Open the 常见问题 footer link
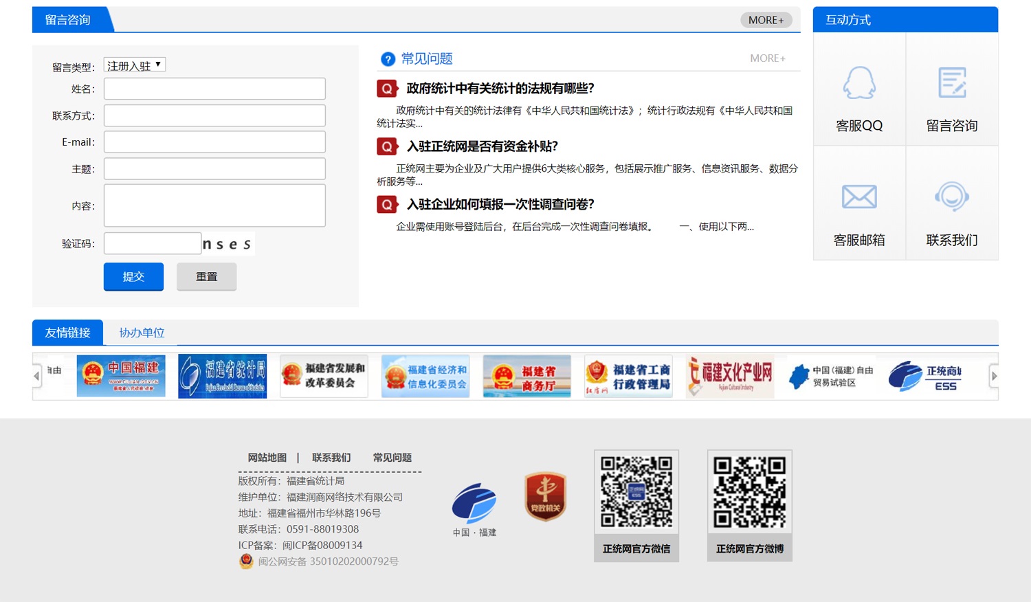 click(392, 458)
